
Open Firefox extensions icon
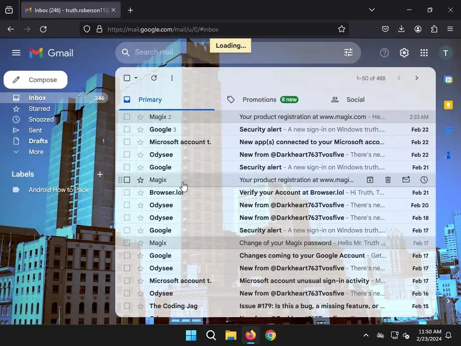(434, 29)
